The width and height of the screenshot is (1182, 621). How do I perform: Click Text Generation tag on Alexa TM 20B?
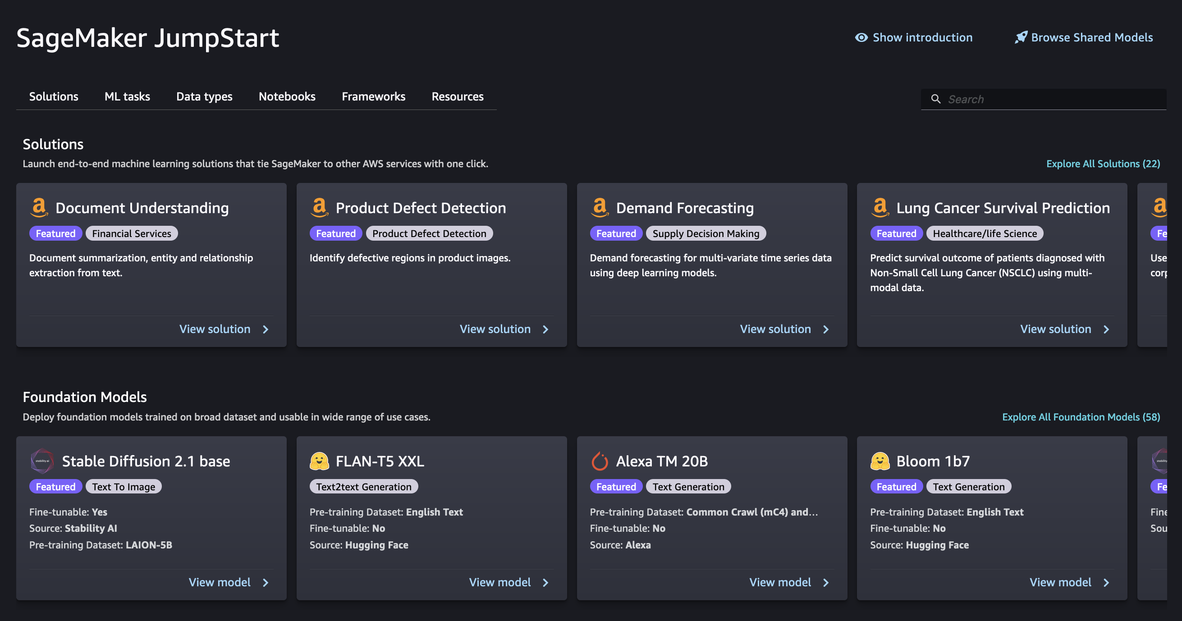688,487
